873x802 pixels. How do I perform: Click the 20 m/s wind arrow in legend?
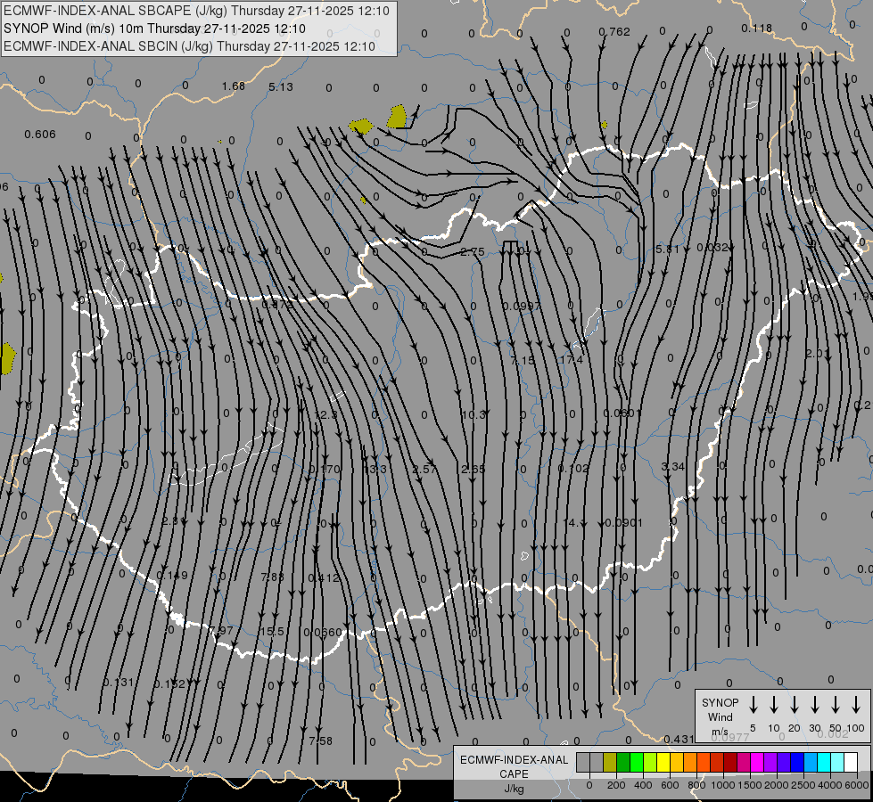coord(795,705)
